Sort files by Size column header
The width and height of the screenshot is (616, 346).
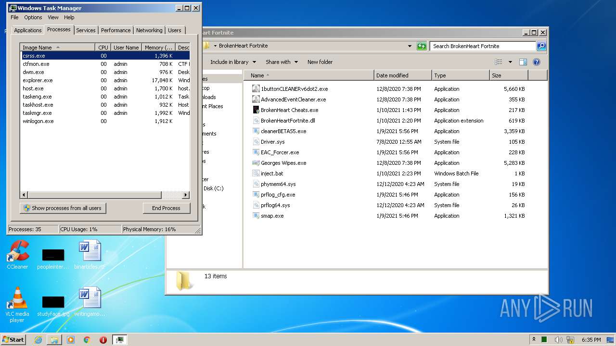click(509, 75)
